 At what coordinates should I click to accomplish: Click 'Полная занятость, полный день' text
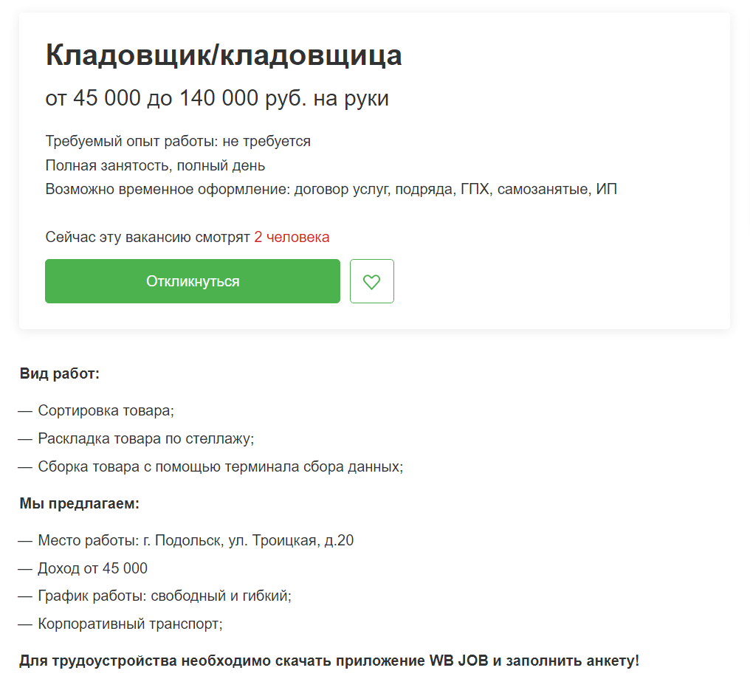point(155,165)
